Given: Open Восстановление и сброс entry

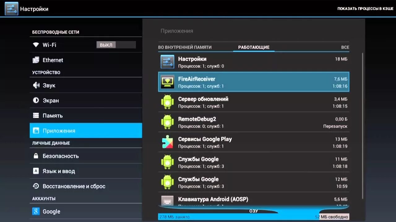Looking at the screenshot, I should [86, 186].
